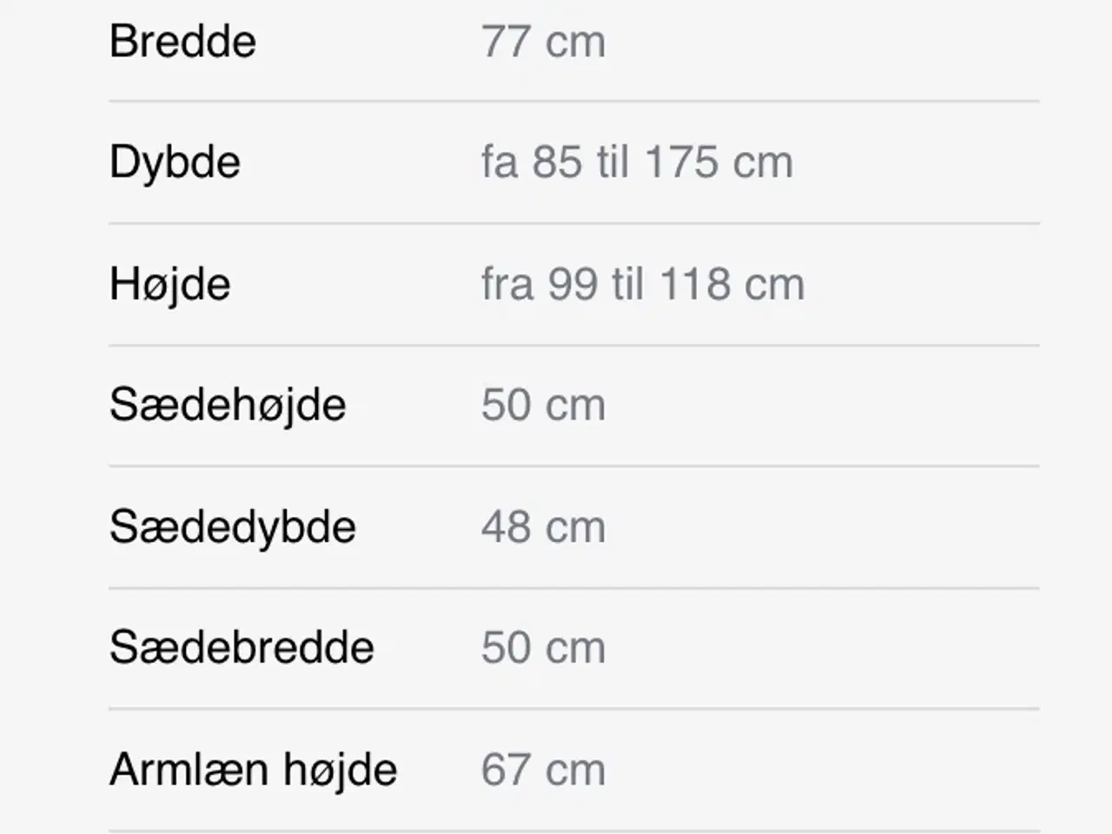Image resolution: width=1112 pixels, height=834 pixels.
Task: Click the divider line below the Sædehøjde row
Action: [574, 466]
